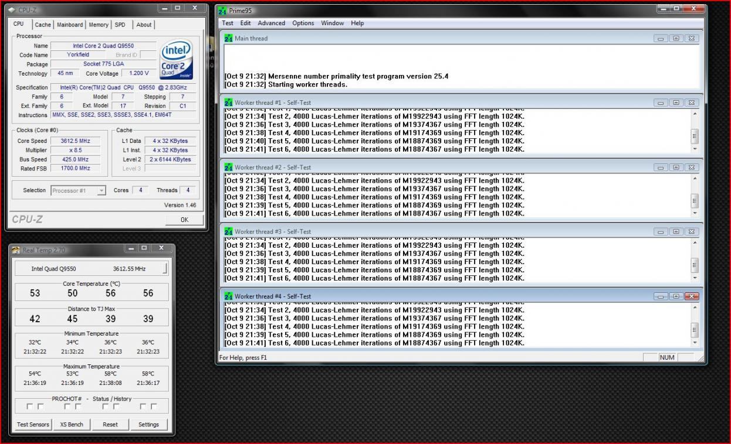Screen dimensions: 731x444
Task: Click the Bus Speed value 425.0 MHz
Action: (x=75, y=159)
